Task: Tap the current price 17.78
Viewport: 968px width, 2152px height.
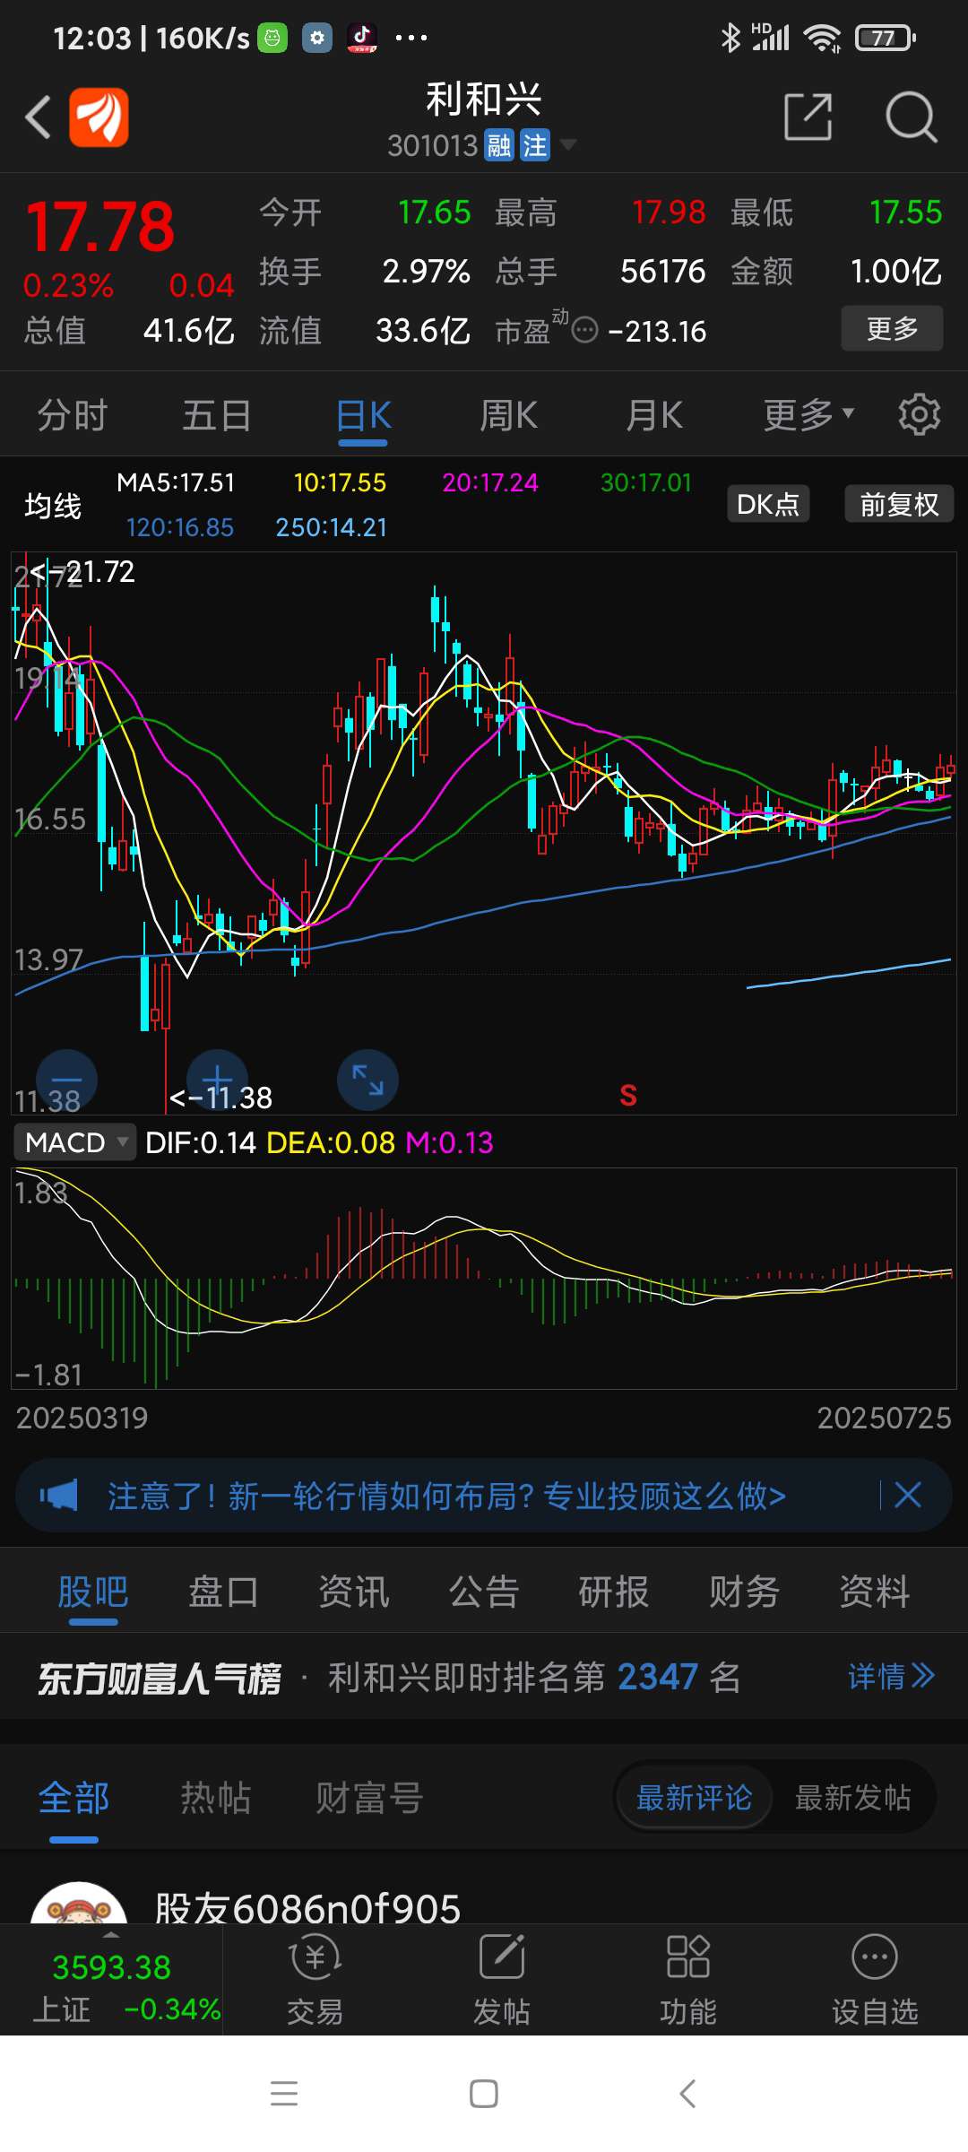Action: coord(99,227)
